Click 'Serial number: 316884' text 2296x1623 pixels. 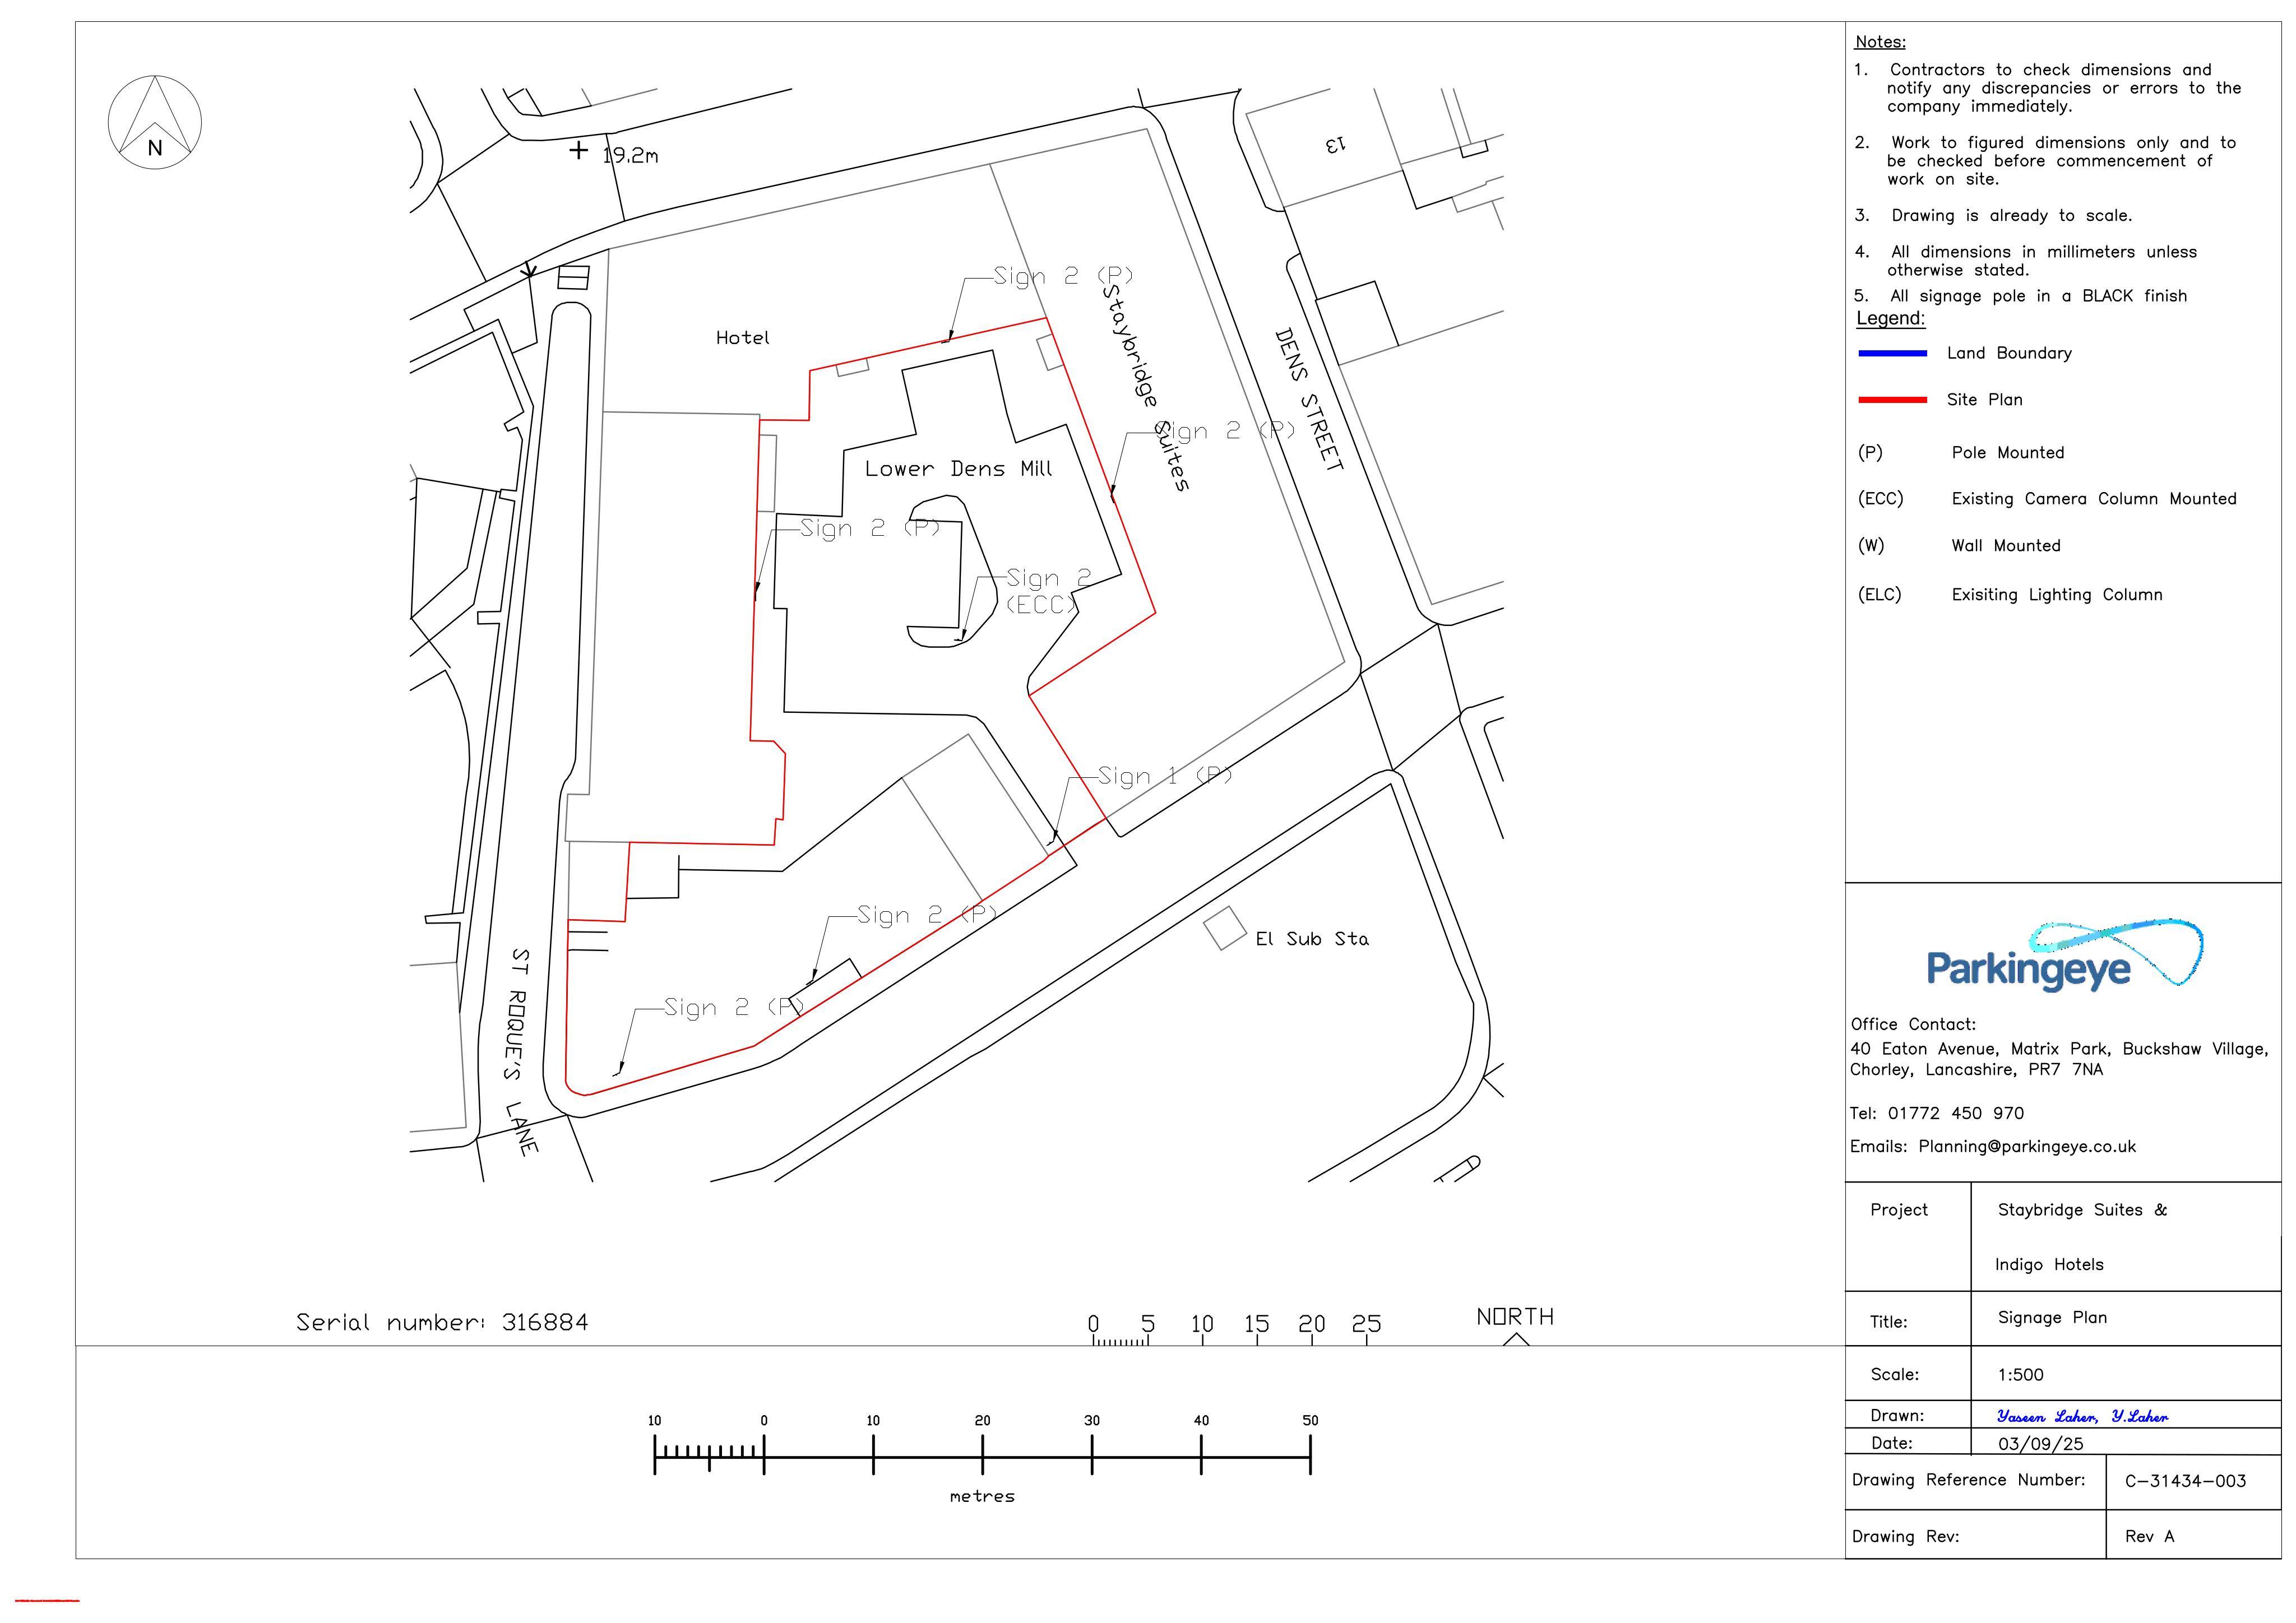pos(442,1322)
